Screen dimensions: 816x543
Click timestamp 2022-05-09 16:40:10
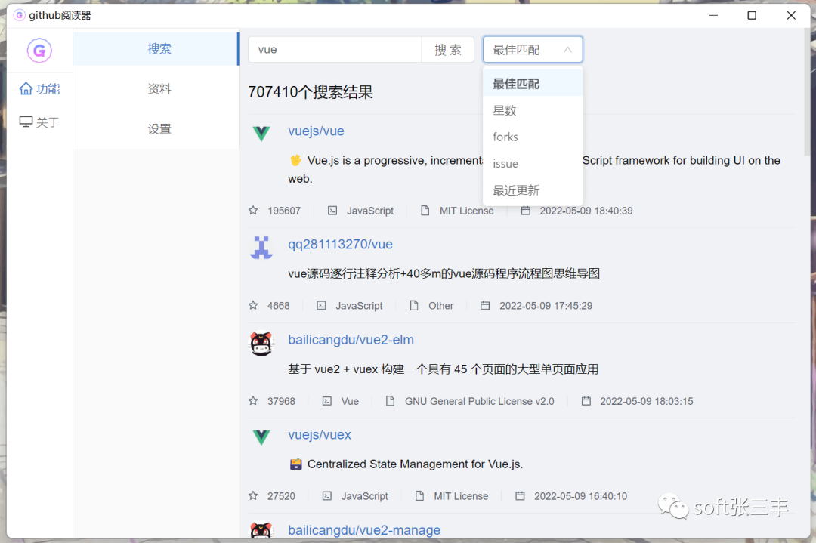tap(580, 496)
